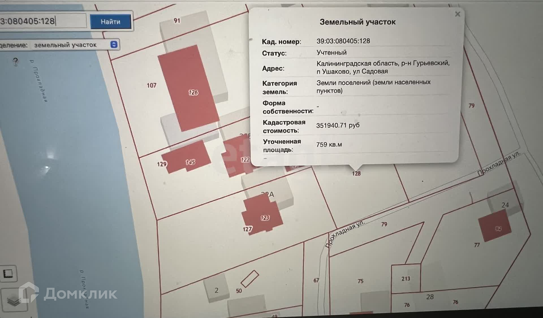Click inside the cadastral number search field
Image resolution: width=543 pixels, height=318 pixels.
click(x=42, y=21)
